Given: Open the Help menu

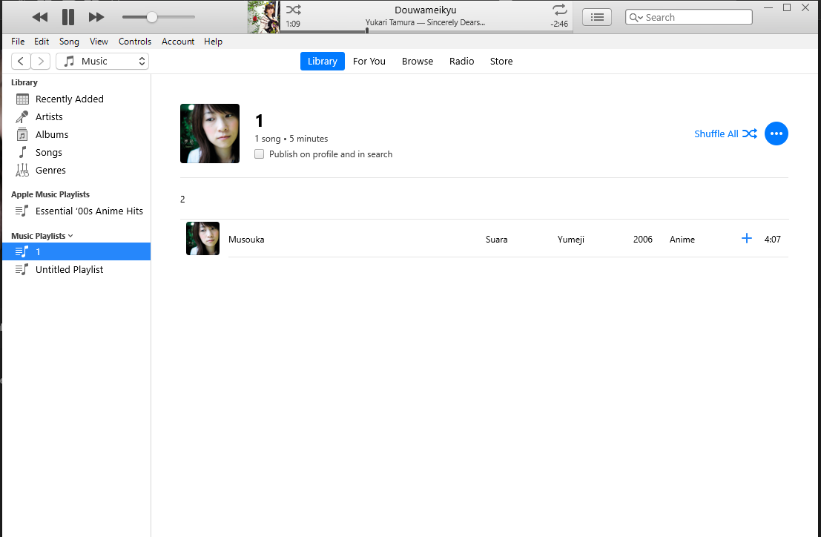Looking at the screenshot, I should pos(213,42).
